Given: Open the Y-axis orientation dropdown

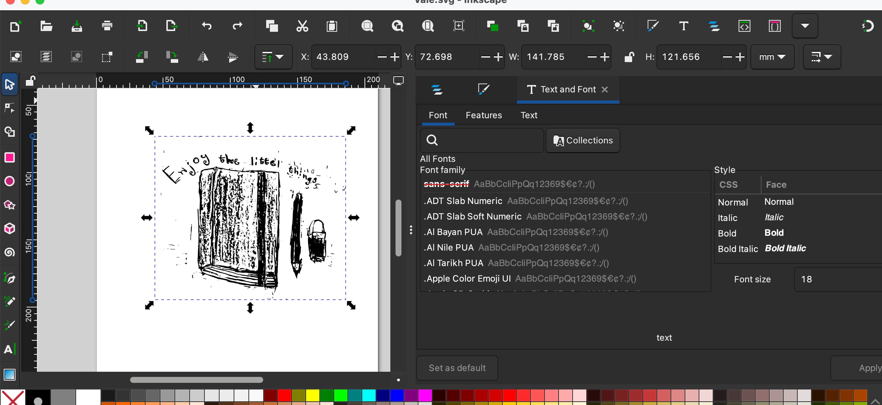Looking at the screenshot, I should coord(273,57).
